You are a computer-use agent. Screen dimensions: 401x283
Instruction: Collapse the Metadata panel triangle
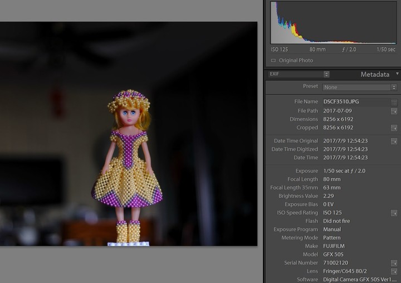click(x=397, y=74)
